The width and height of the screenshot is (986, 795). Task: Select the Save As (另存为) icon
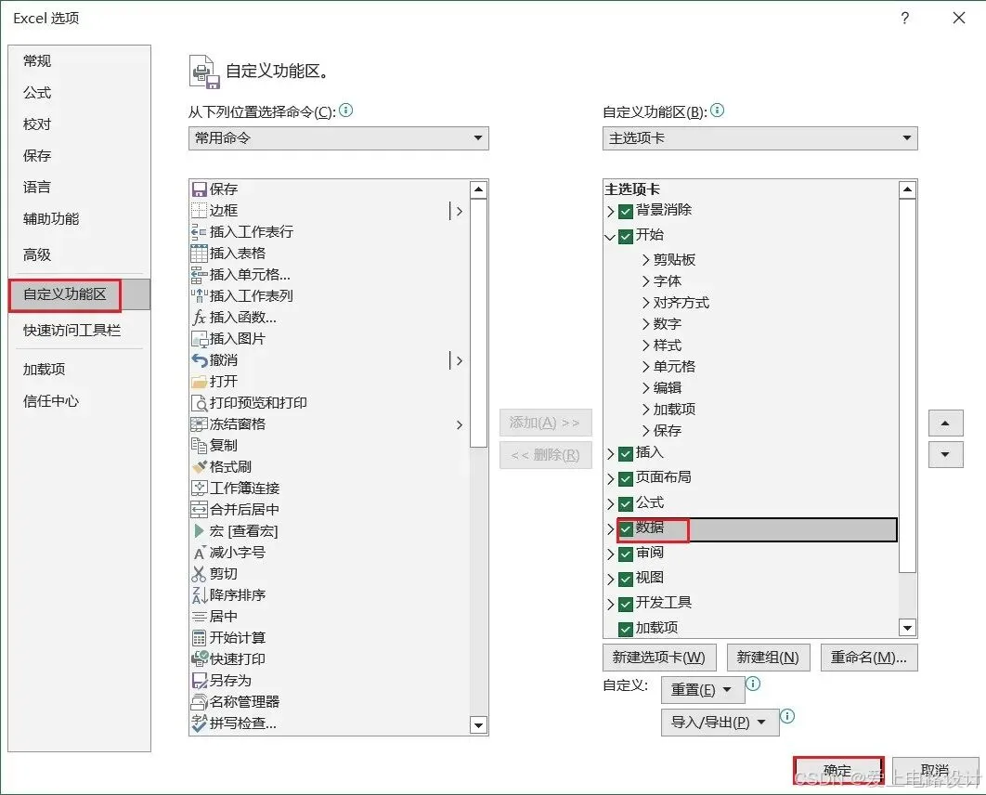pos(200,681)
